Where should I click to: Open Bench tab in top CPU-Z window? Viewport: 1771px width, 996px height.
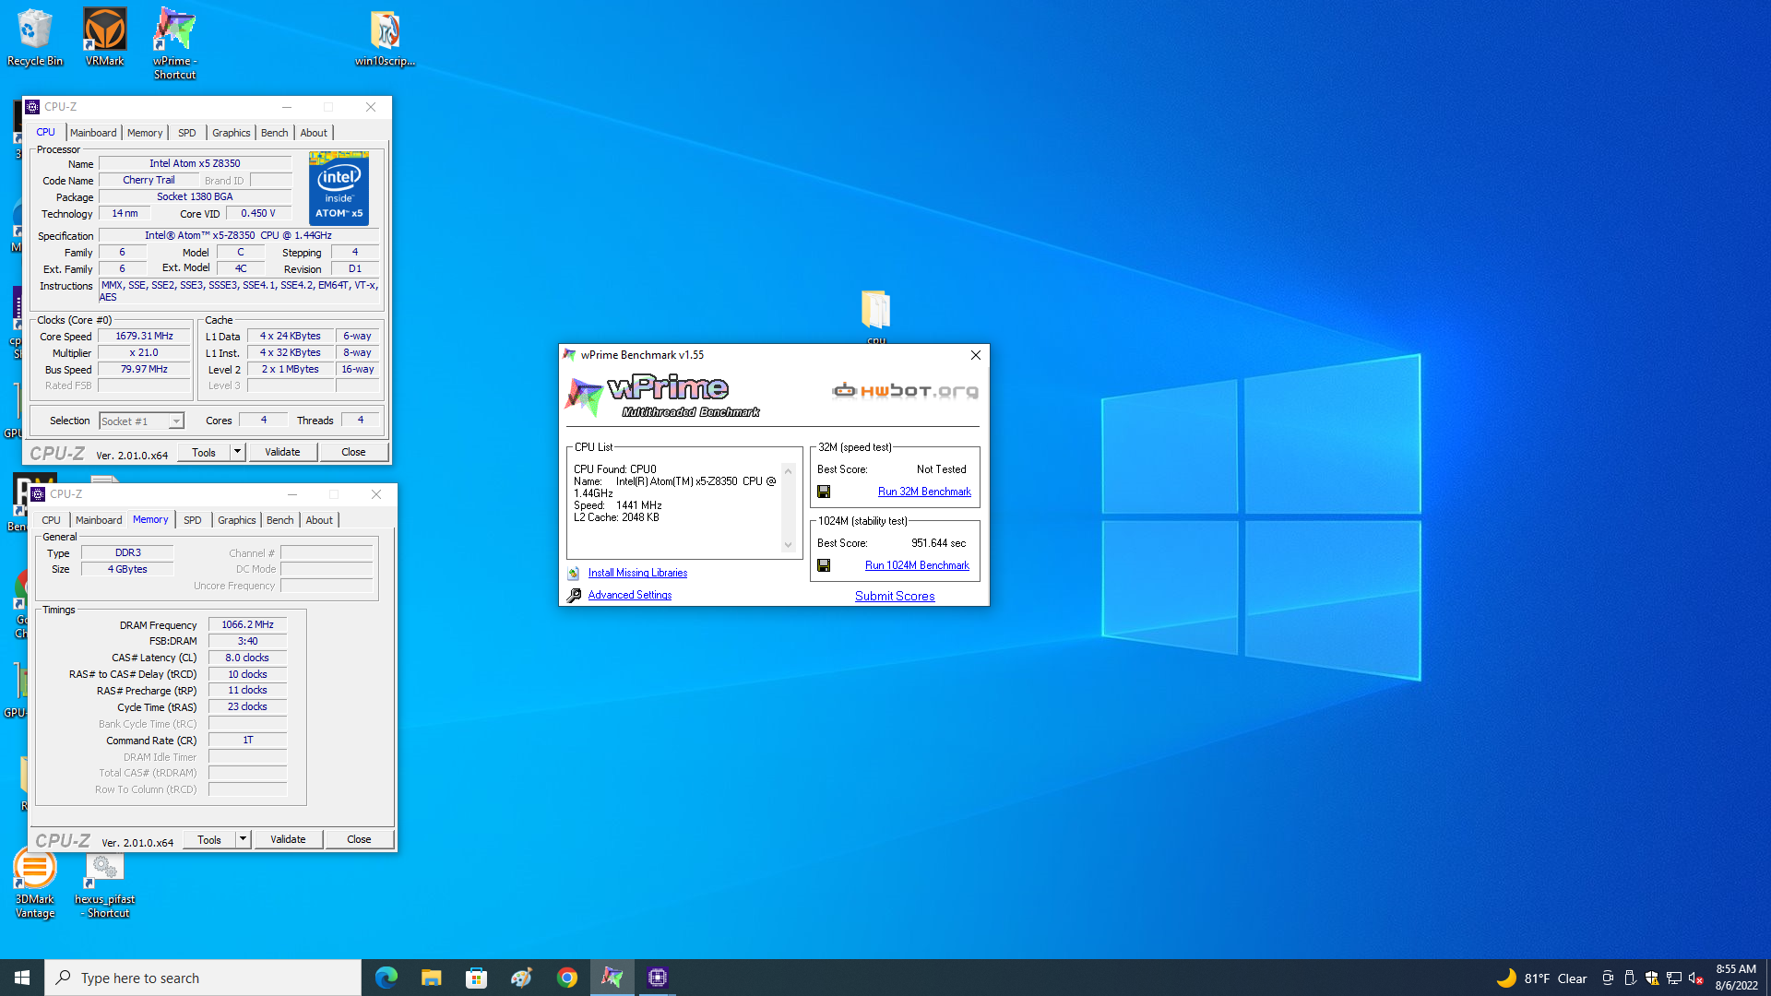pyautogui.click(x=274, y=133)
